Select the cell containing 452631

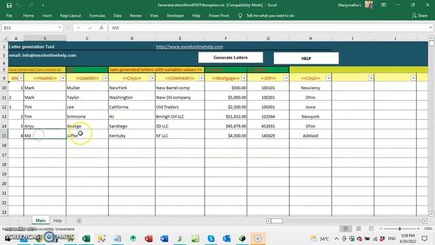[x=268, y=126]
